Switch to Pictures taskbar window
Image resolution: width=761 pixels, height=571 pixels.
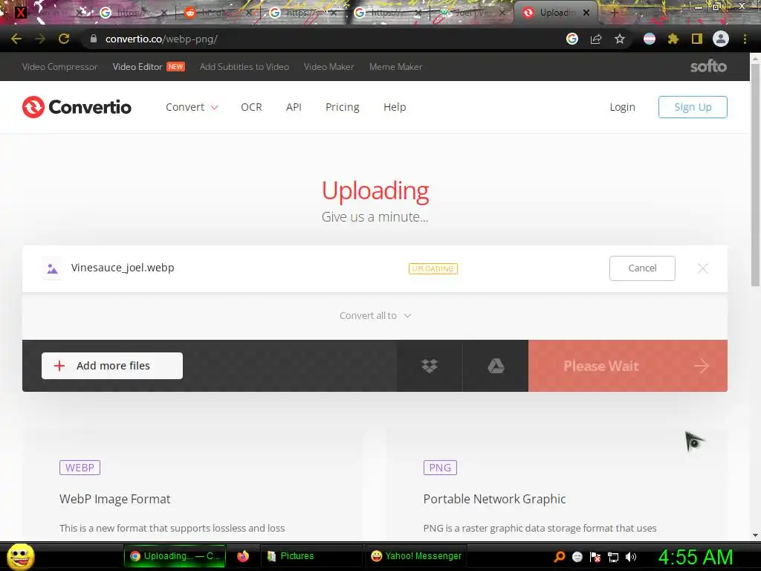(x=311, y=556)
